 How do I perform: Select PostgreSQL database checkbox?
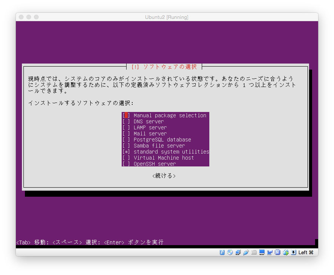pyautogui.click(x=126, y=140)
